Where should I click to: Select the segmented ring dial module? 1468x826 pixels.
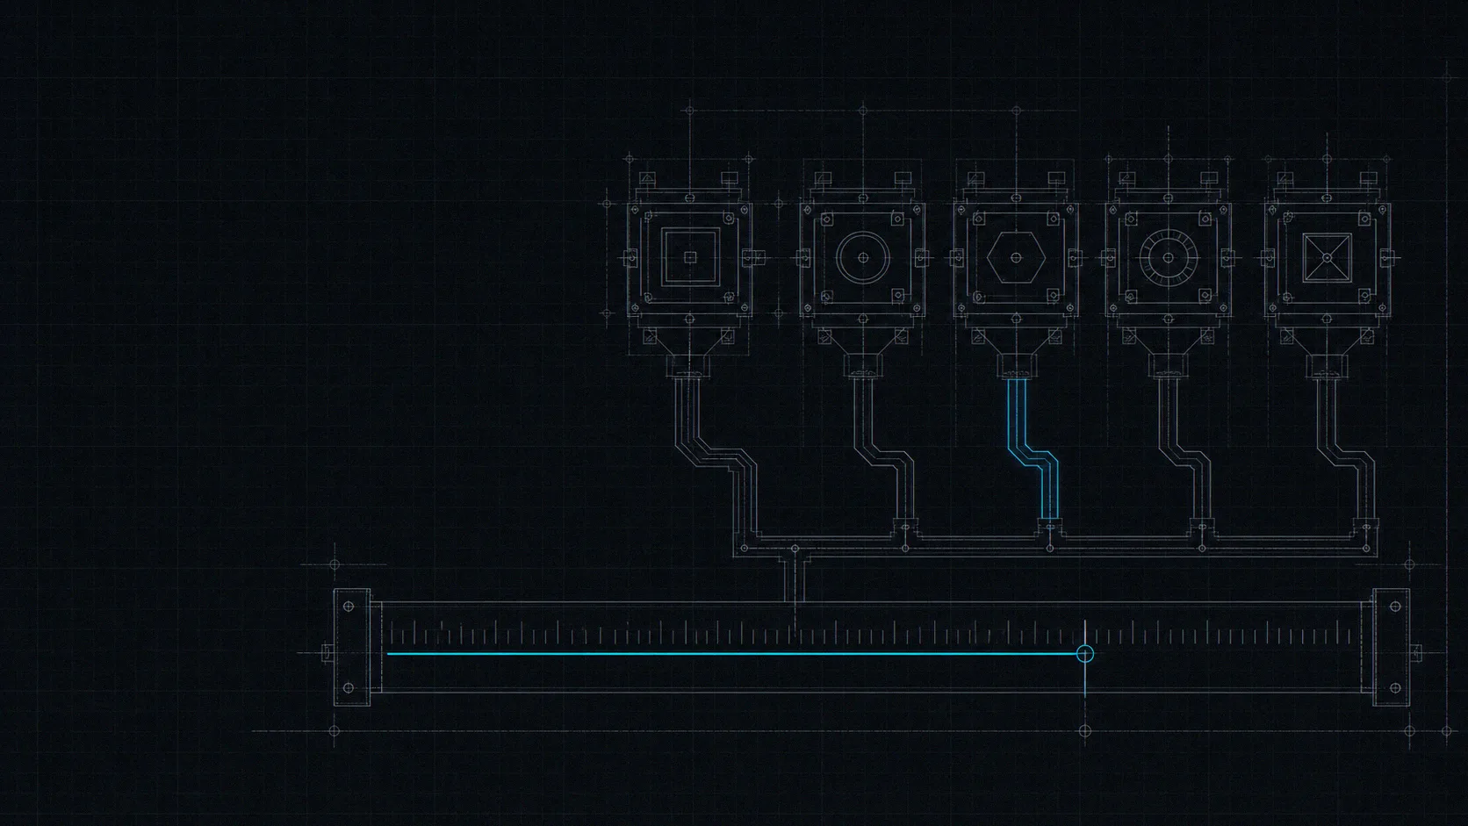[1169, 258]
